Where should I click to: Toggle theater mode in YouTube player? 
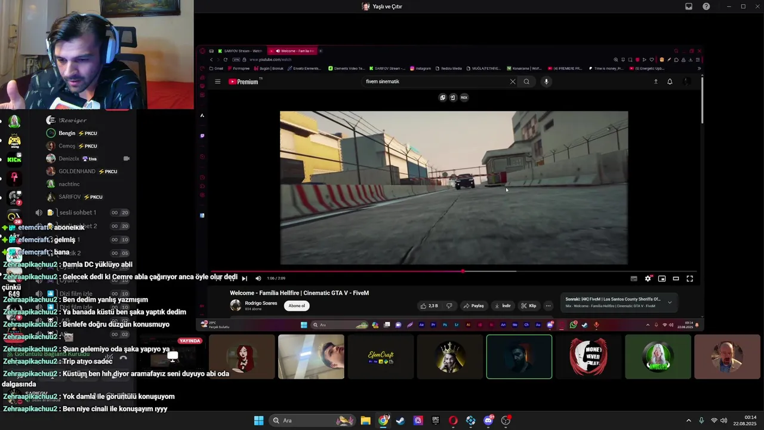pyautogui.click(x=676, y=278)
